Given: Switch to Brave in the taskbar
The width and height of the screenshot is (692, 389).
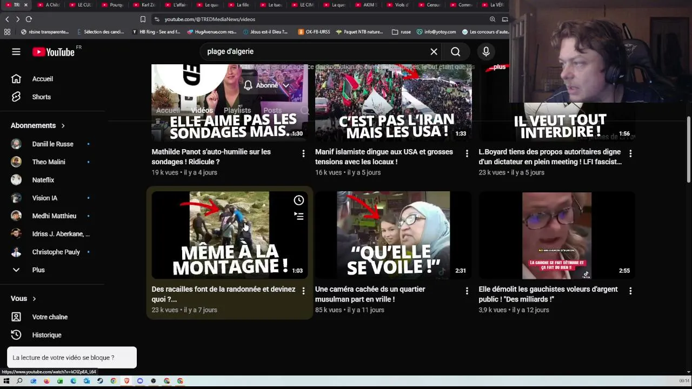Looking at the screenshot, I should (127, 381).
